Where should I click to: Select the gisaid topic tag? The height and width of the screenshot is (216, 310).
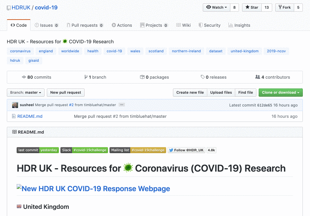click(x=34, y=61)
